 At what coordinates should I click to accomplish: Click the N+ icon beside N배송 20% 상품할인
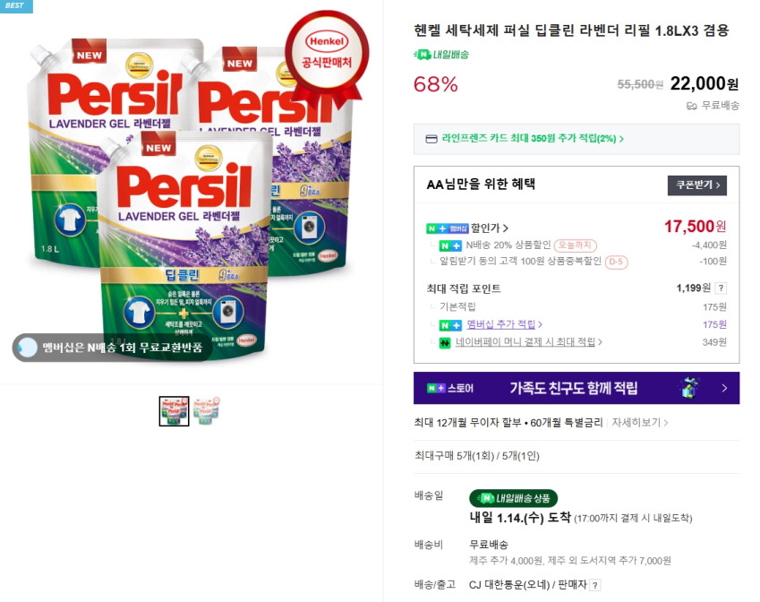pos(450,245)
